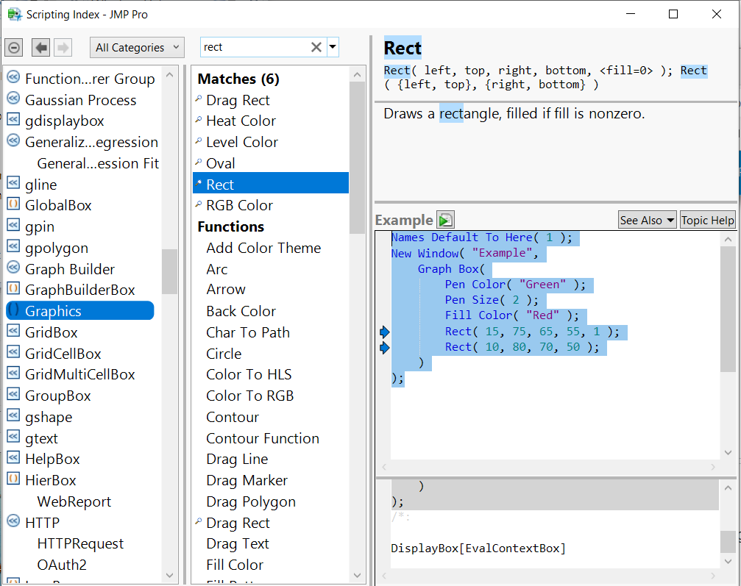
Task: Run the example script with green play icon
Action: pyautogui.click(x=445, y=220)
